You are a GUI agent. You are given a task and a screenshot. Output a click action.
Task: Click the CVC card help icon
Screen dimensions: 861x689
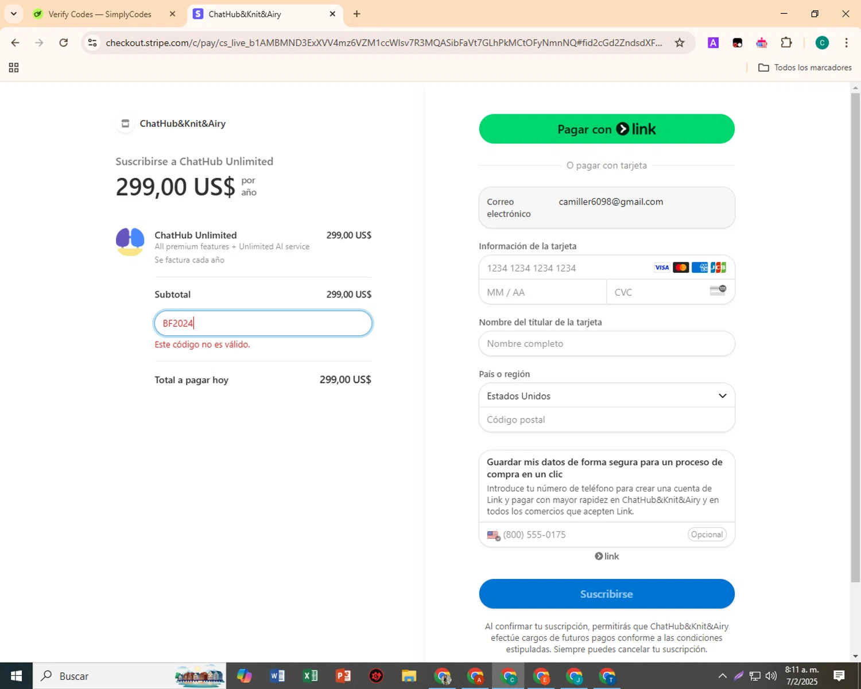pyautogui.click(x=718, y=291)
